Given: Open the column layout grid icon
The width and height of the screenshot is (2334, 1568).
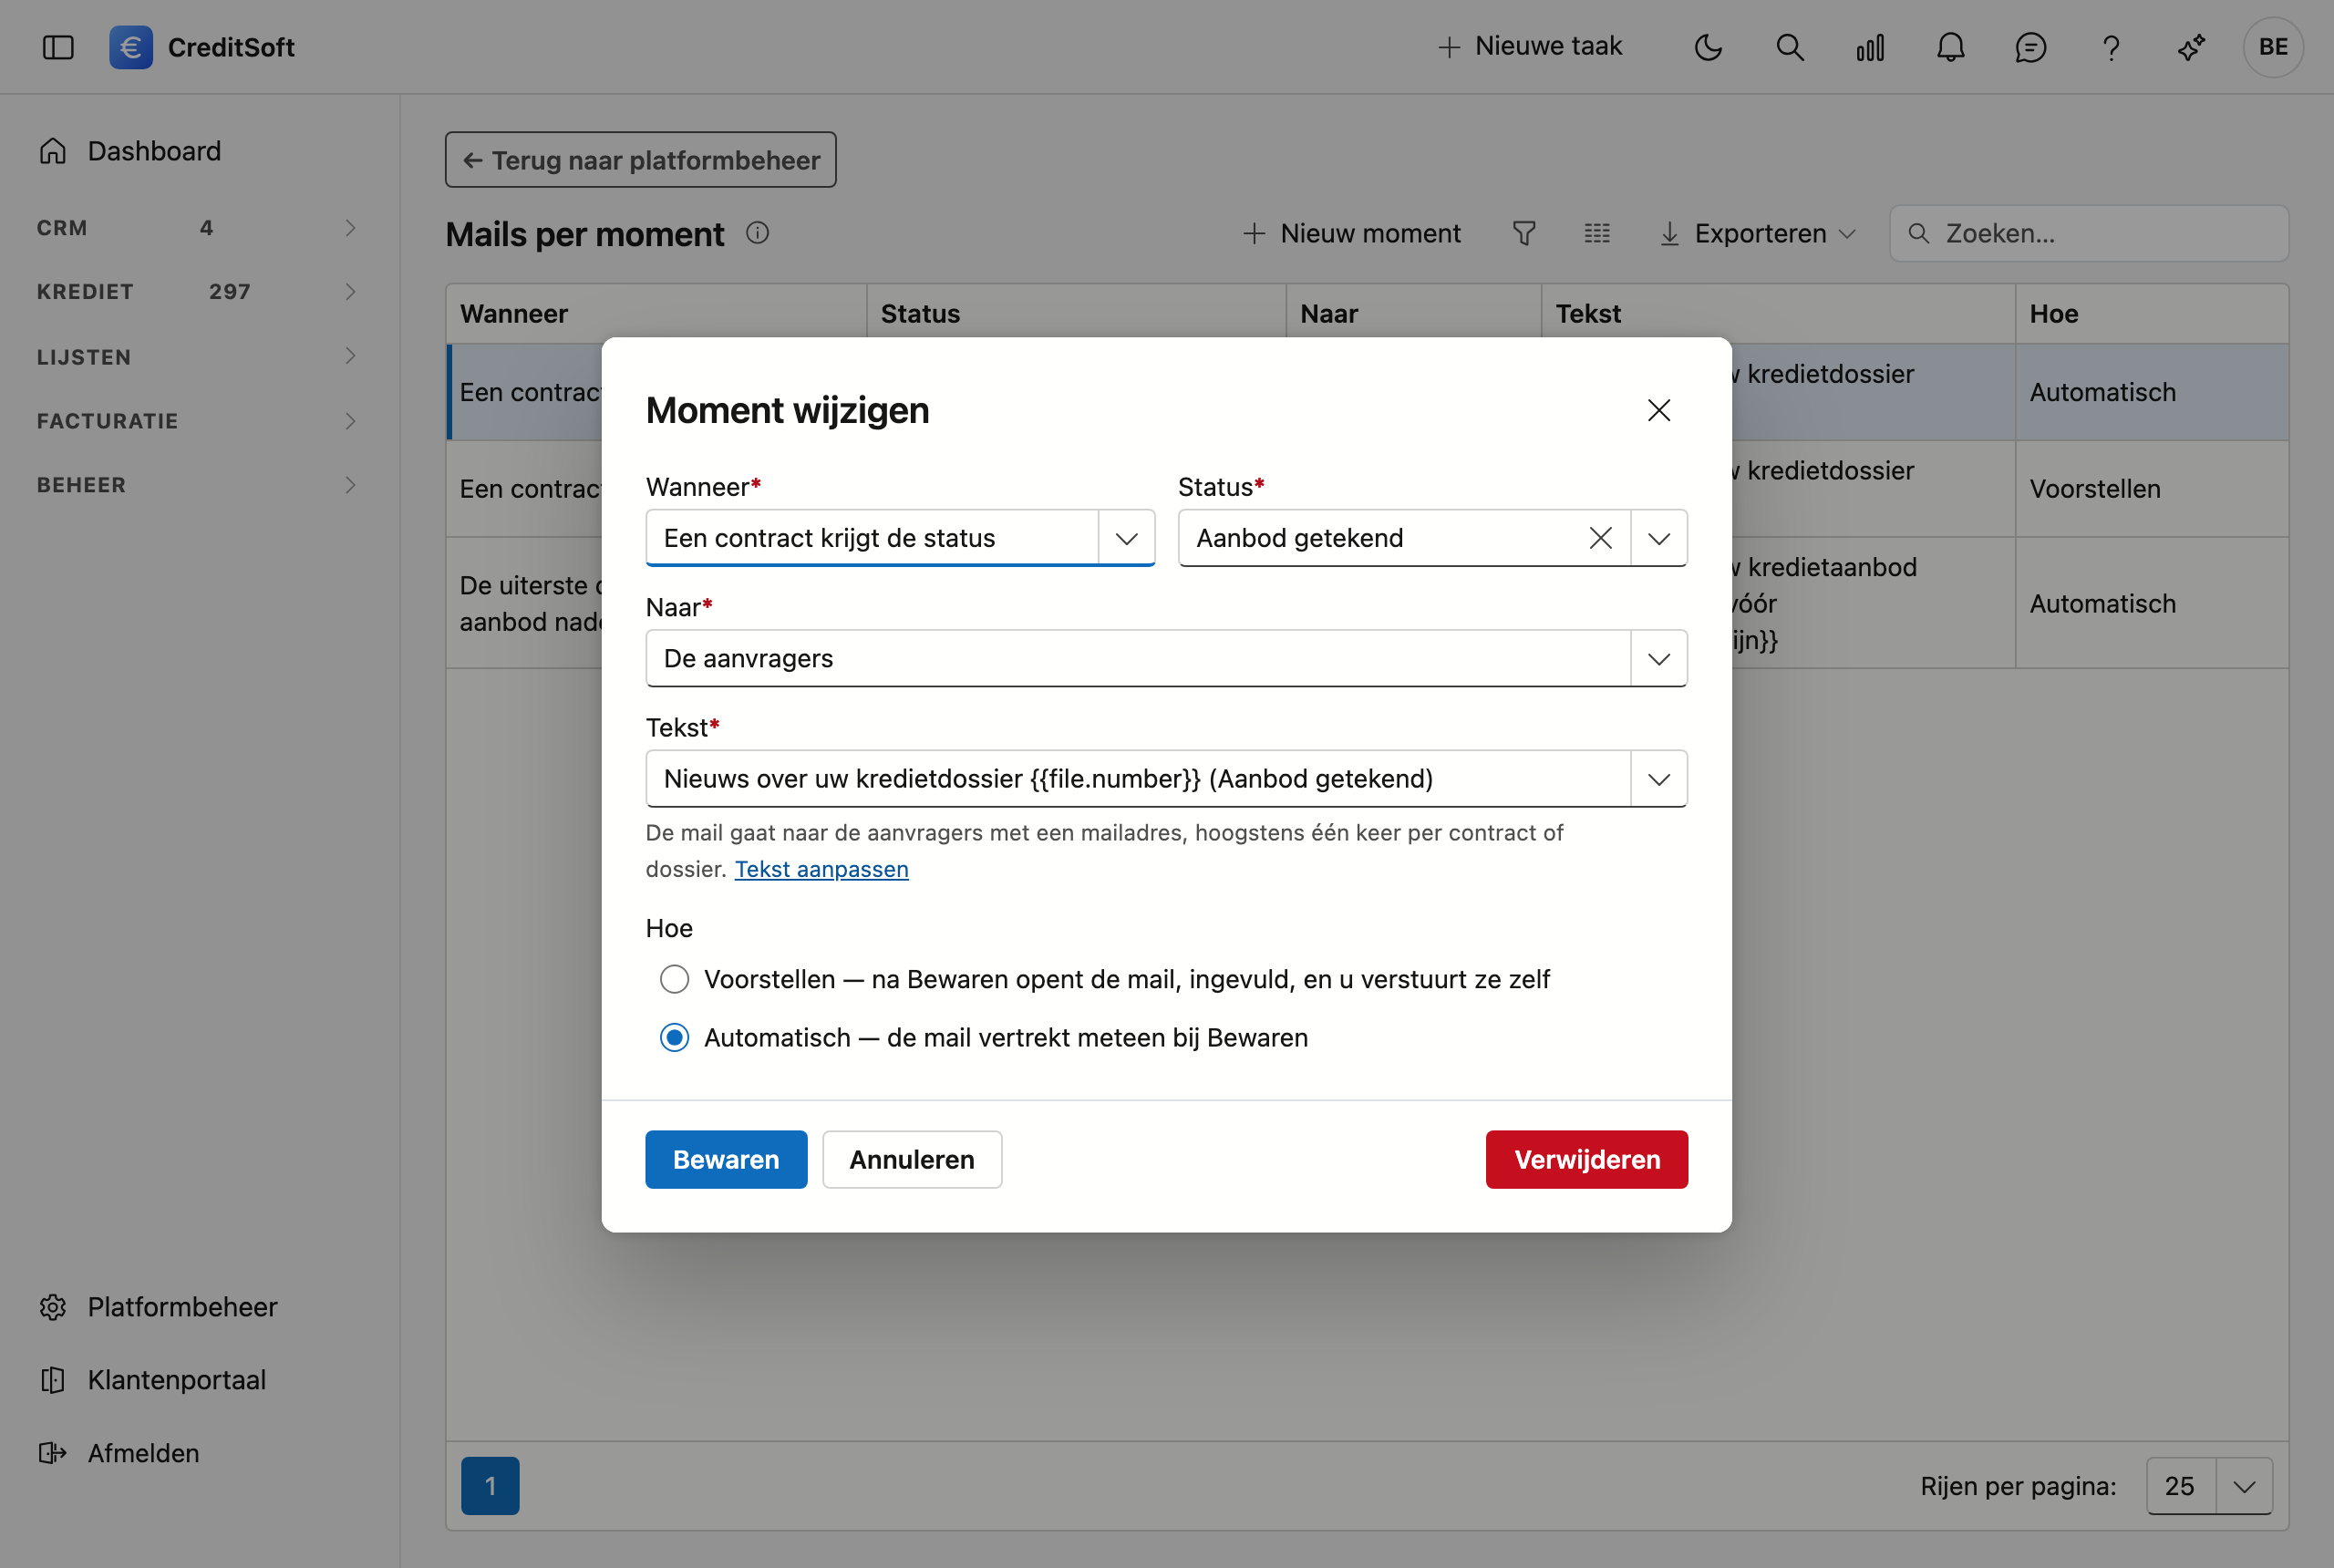Looking at the screenshot, I should point(1597,233).
